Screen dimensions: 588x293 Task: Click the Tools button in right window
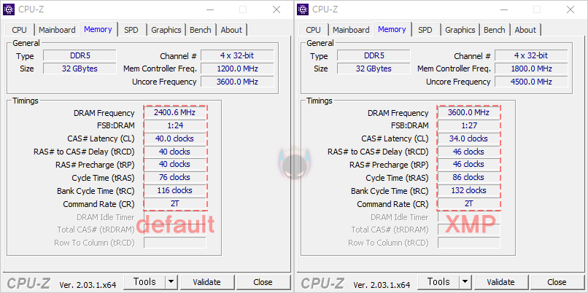438,282
